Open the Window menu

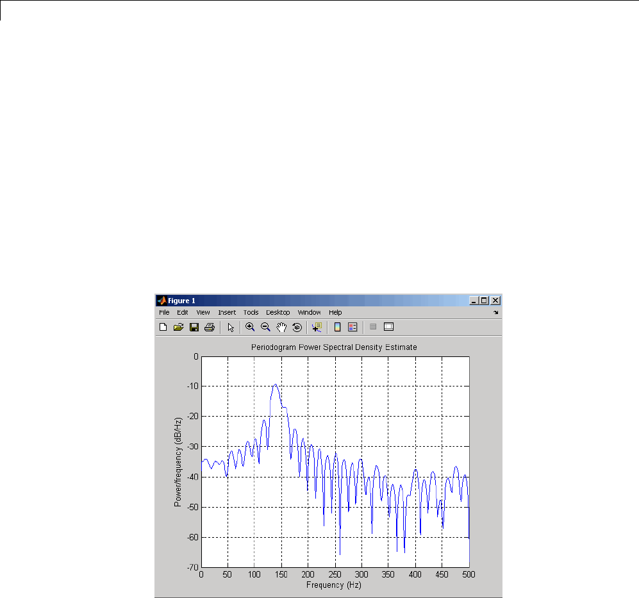click(x=310, y=313)
